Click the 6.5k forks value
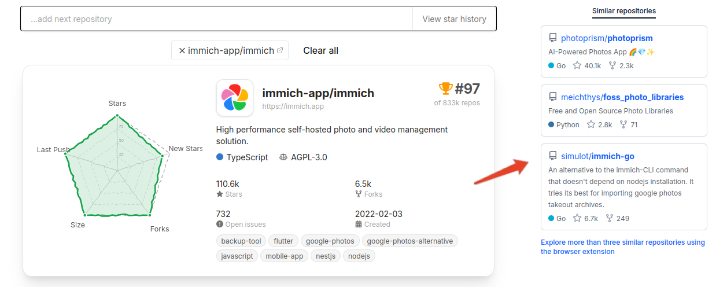 363,183
